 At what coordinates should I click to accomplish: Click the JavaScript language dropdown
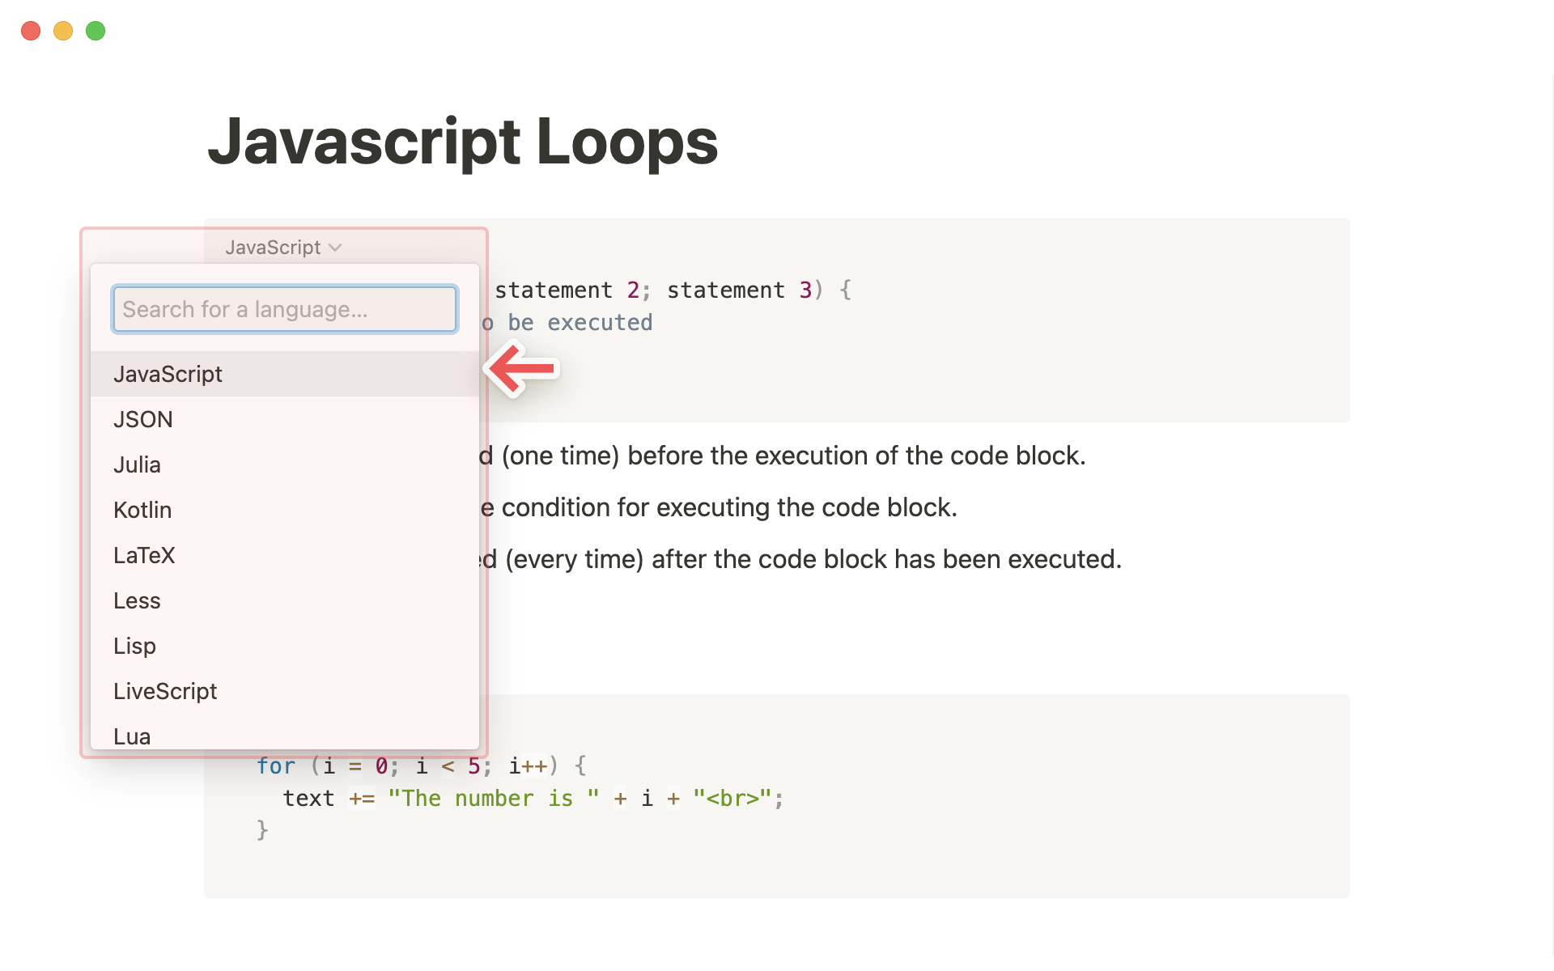click(x=282, y=246)
